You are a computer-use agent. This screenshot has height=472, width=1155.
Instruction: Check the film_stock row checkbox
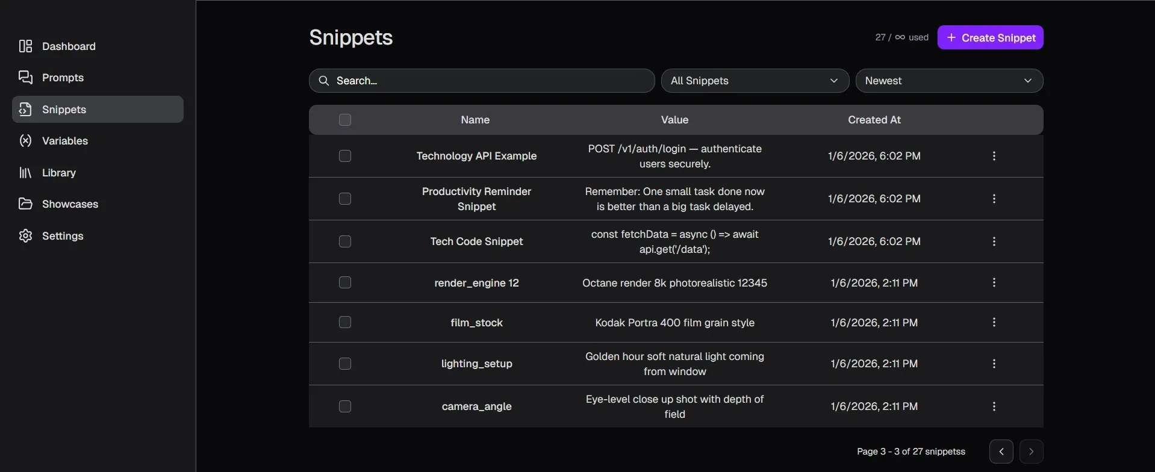click(345, 322)
